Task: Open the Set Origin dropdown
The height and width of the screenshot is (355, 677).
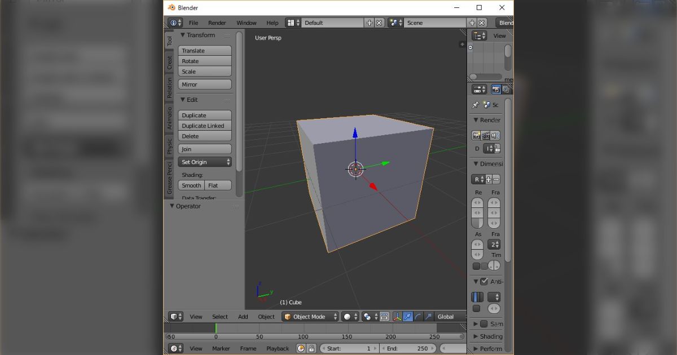Action: tap(204, 161)
